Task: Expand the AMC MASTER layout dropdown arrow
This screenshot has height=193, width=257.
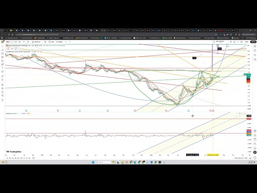Action: [227, 42]
